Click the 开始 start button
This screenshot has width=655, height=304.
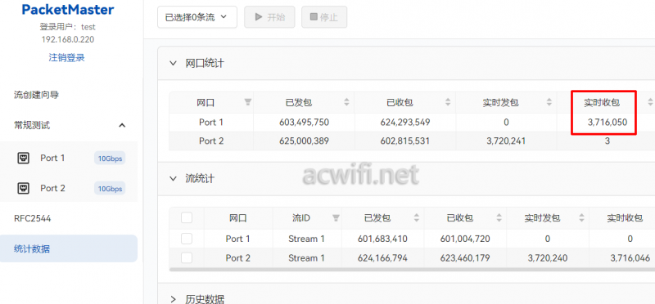pyautogui.click(x=270, y=17)
